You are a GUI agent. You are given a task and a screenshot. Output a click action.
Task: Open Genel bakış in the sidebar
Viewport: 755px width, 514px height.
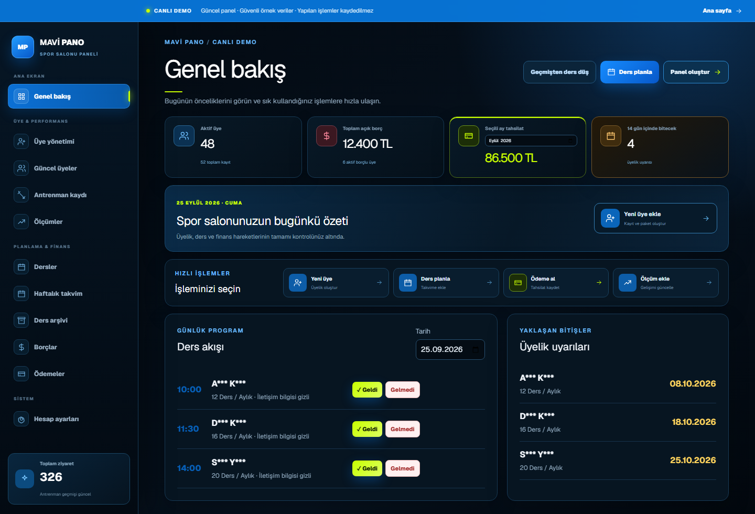coord(69,97)
